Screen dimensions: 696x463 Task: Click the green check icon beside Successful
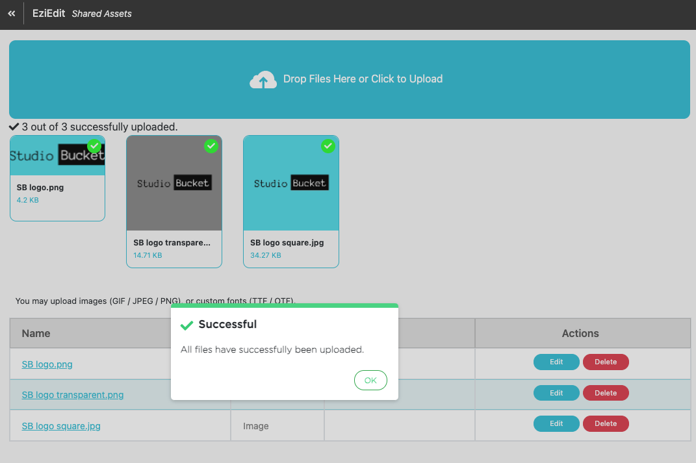coord(187,325)
